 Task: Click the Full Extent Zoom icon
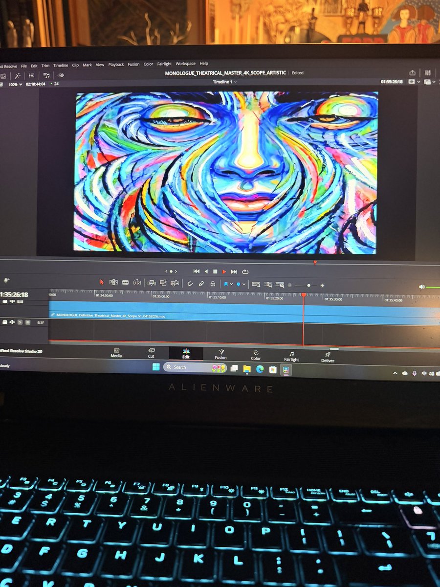256,284
